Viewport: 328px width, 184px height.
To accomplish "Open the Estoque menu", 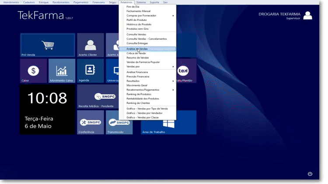I will [44, 2].
